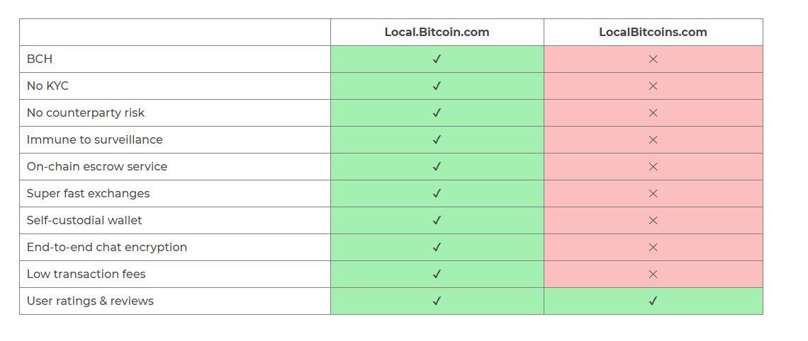Image resolution: width=808 pixels, height=341 pixels.
Task: Click Local.Bitcoin.com checkmark for On-chain escrow service
Action: click(x=437, y=167)
